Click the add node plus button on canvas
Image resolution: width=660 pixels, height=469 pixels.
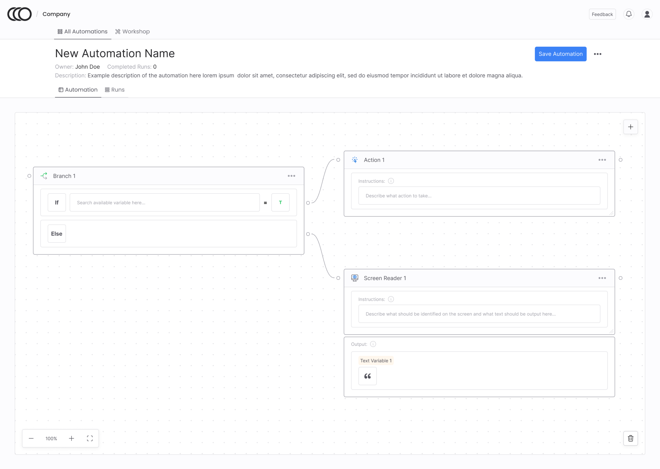(630, 127)
